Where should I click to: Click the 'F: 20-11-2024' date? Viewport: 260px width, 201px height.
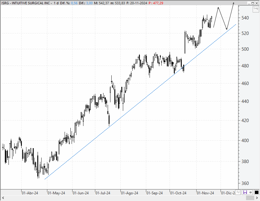tap(137, 3)
